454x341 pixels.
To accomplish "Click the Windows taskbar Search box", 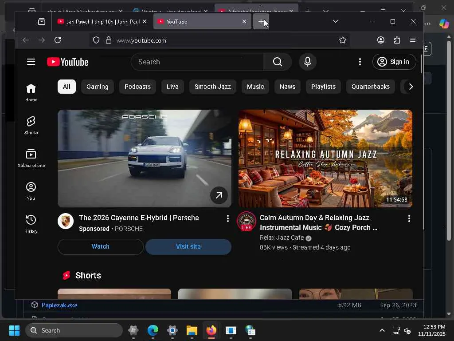I will (74, 330).
